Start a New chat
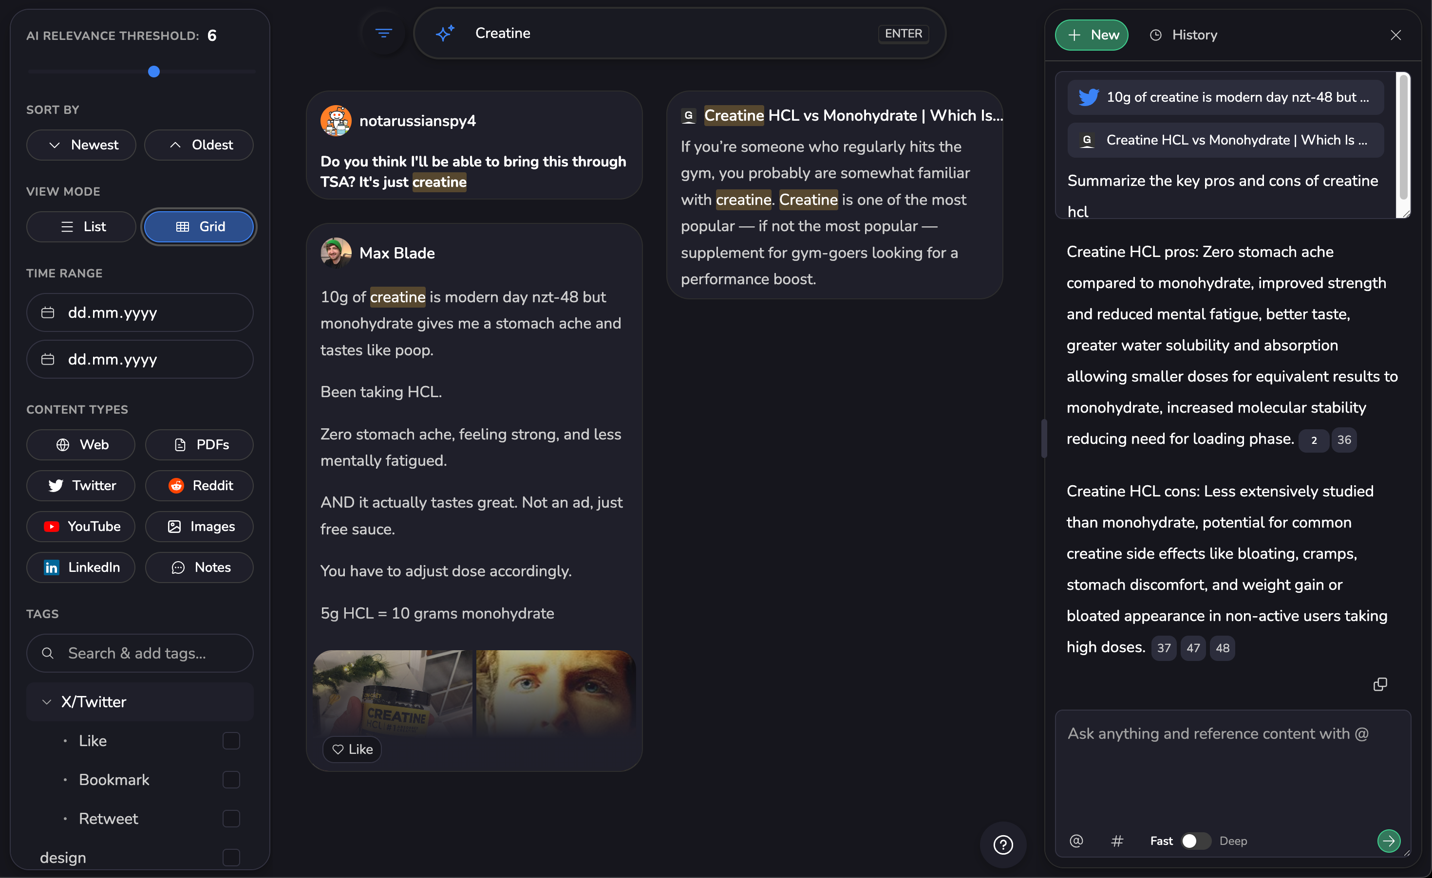 1092,35
